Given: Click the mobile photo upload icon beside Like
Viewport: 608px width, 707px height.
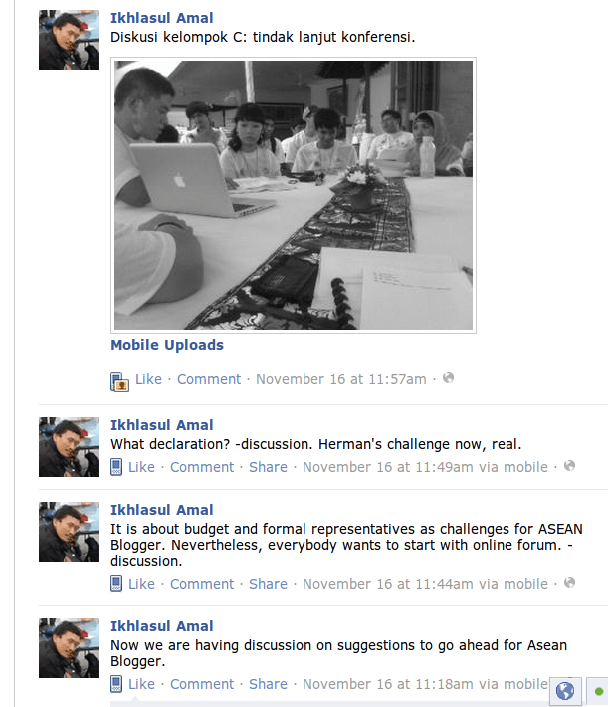Looking at the screenshot, I should 119,382.
